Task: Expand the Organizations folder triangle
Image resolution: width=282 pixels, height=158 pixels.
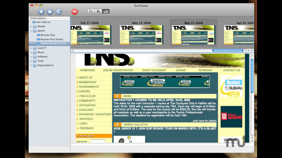Action: [31, 65]
